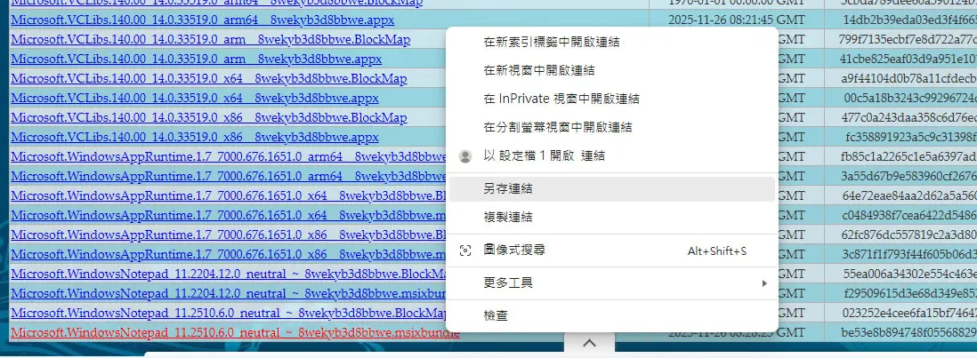Select 檢查 to inspect the element
The width and height of the screenshot is (977, 358).
pyautogui.click(x=612, y=315)
